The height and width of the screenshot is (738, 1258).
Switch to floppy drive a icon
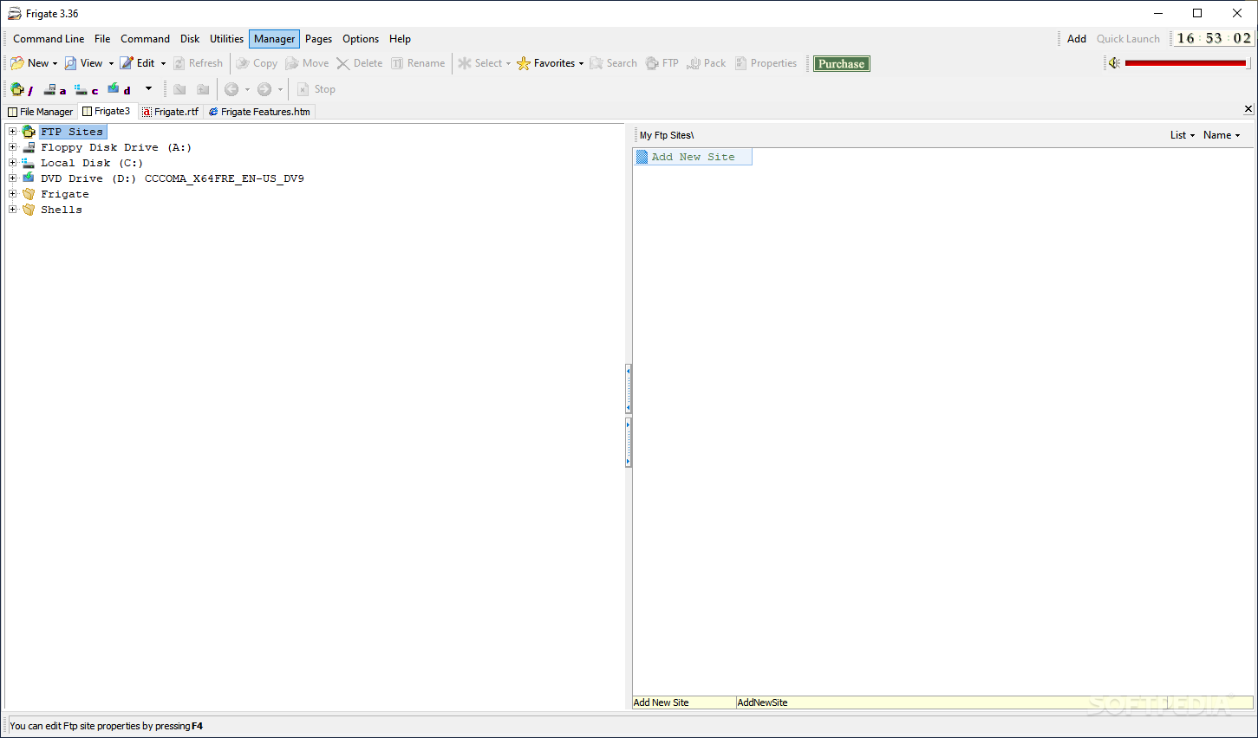(x=55, y=89)
